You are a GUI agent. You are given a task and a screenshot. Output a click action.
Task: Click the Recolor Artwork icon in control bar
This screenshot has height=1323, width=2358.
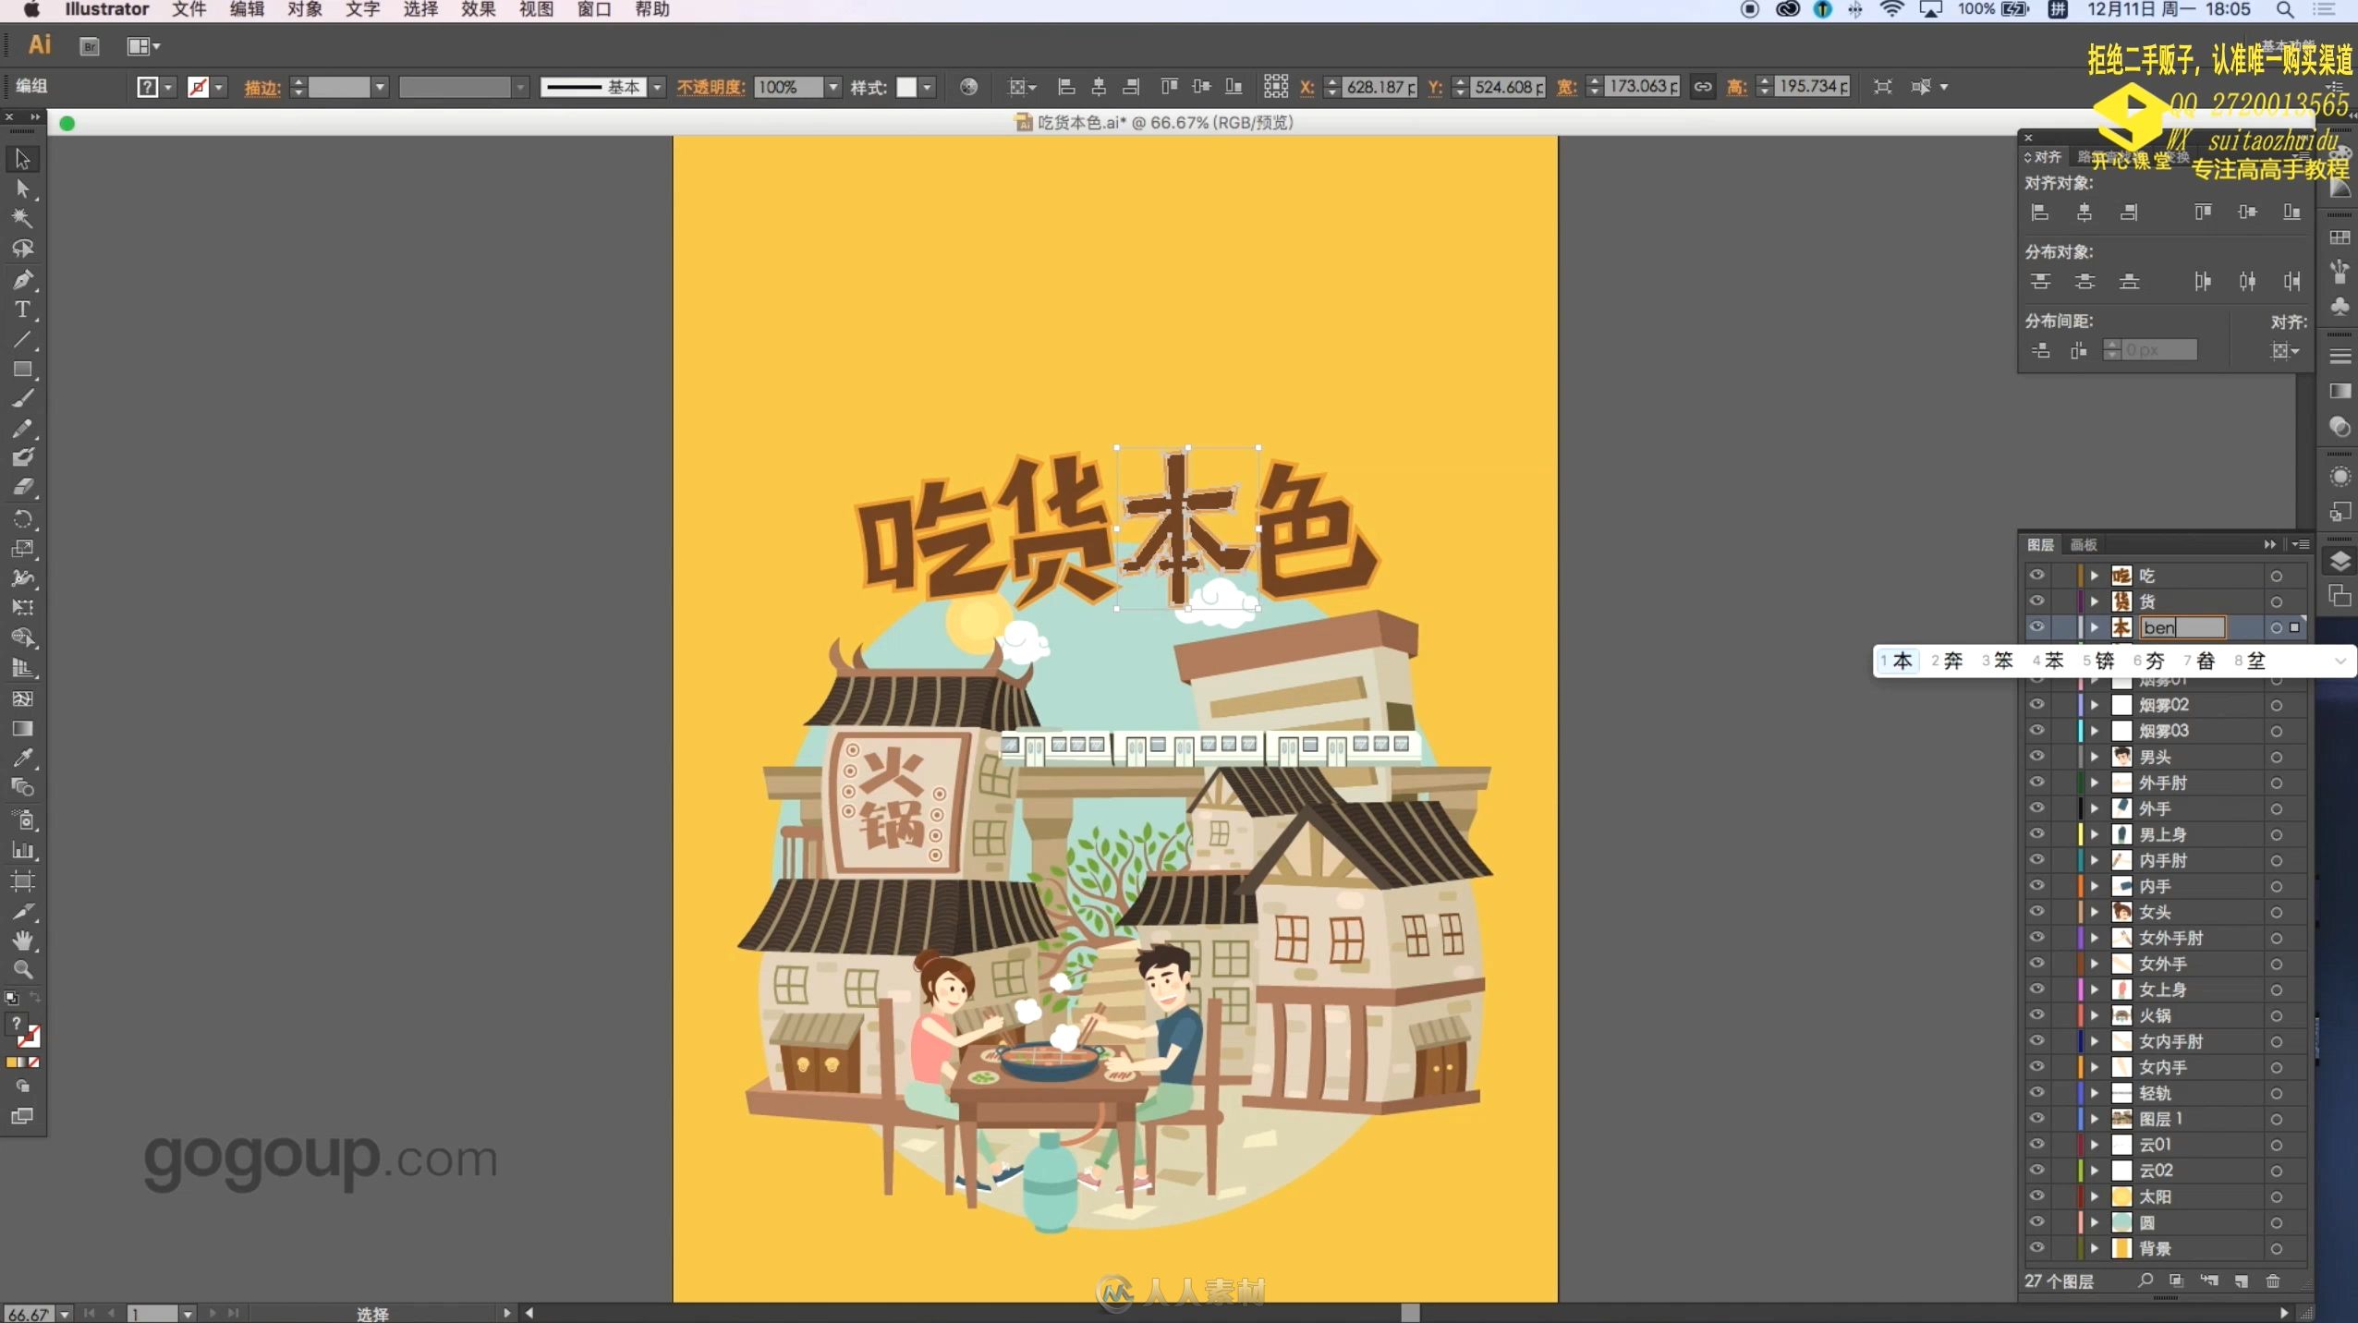[968, 87]
